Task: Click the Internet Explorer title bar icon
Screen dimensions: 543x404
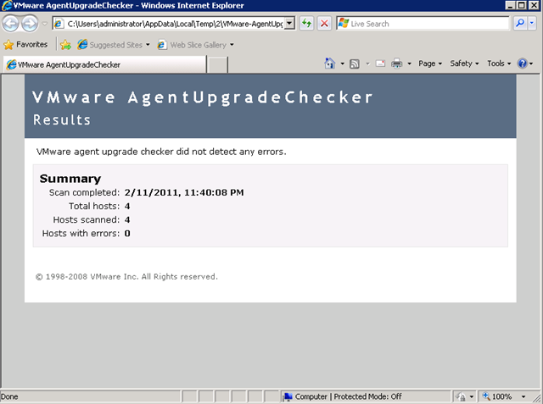Action: [x=7, y=5]
